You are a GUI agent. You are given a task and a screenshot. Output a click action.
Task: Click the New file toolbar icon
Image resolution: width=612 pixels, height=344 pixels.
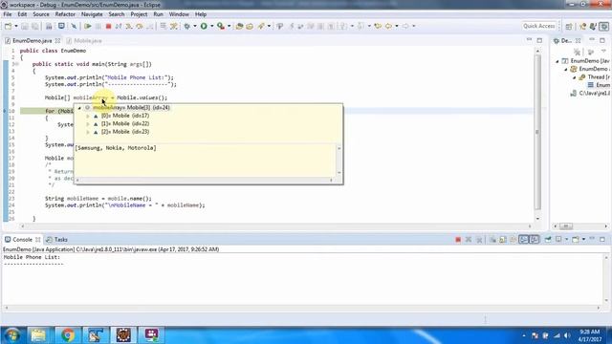[8, 26]
